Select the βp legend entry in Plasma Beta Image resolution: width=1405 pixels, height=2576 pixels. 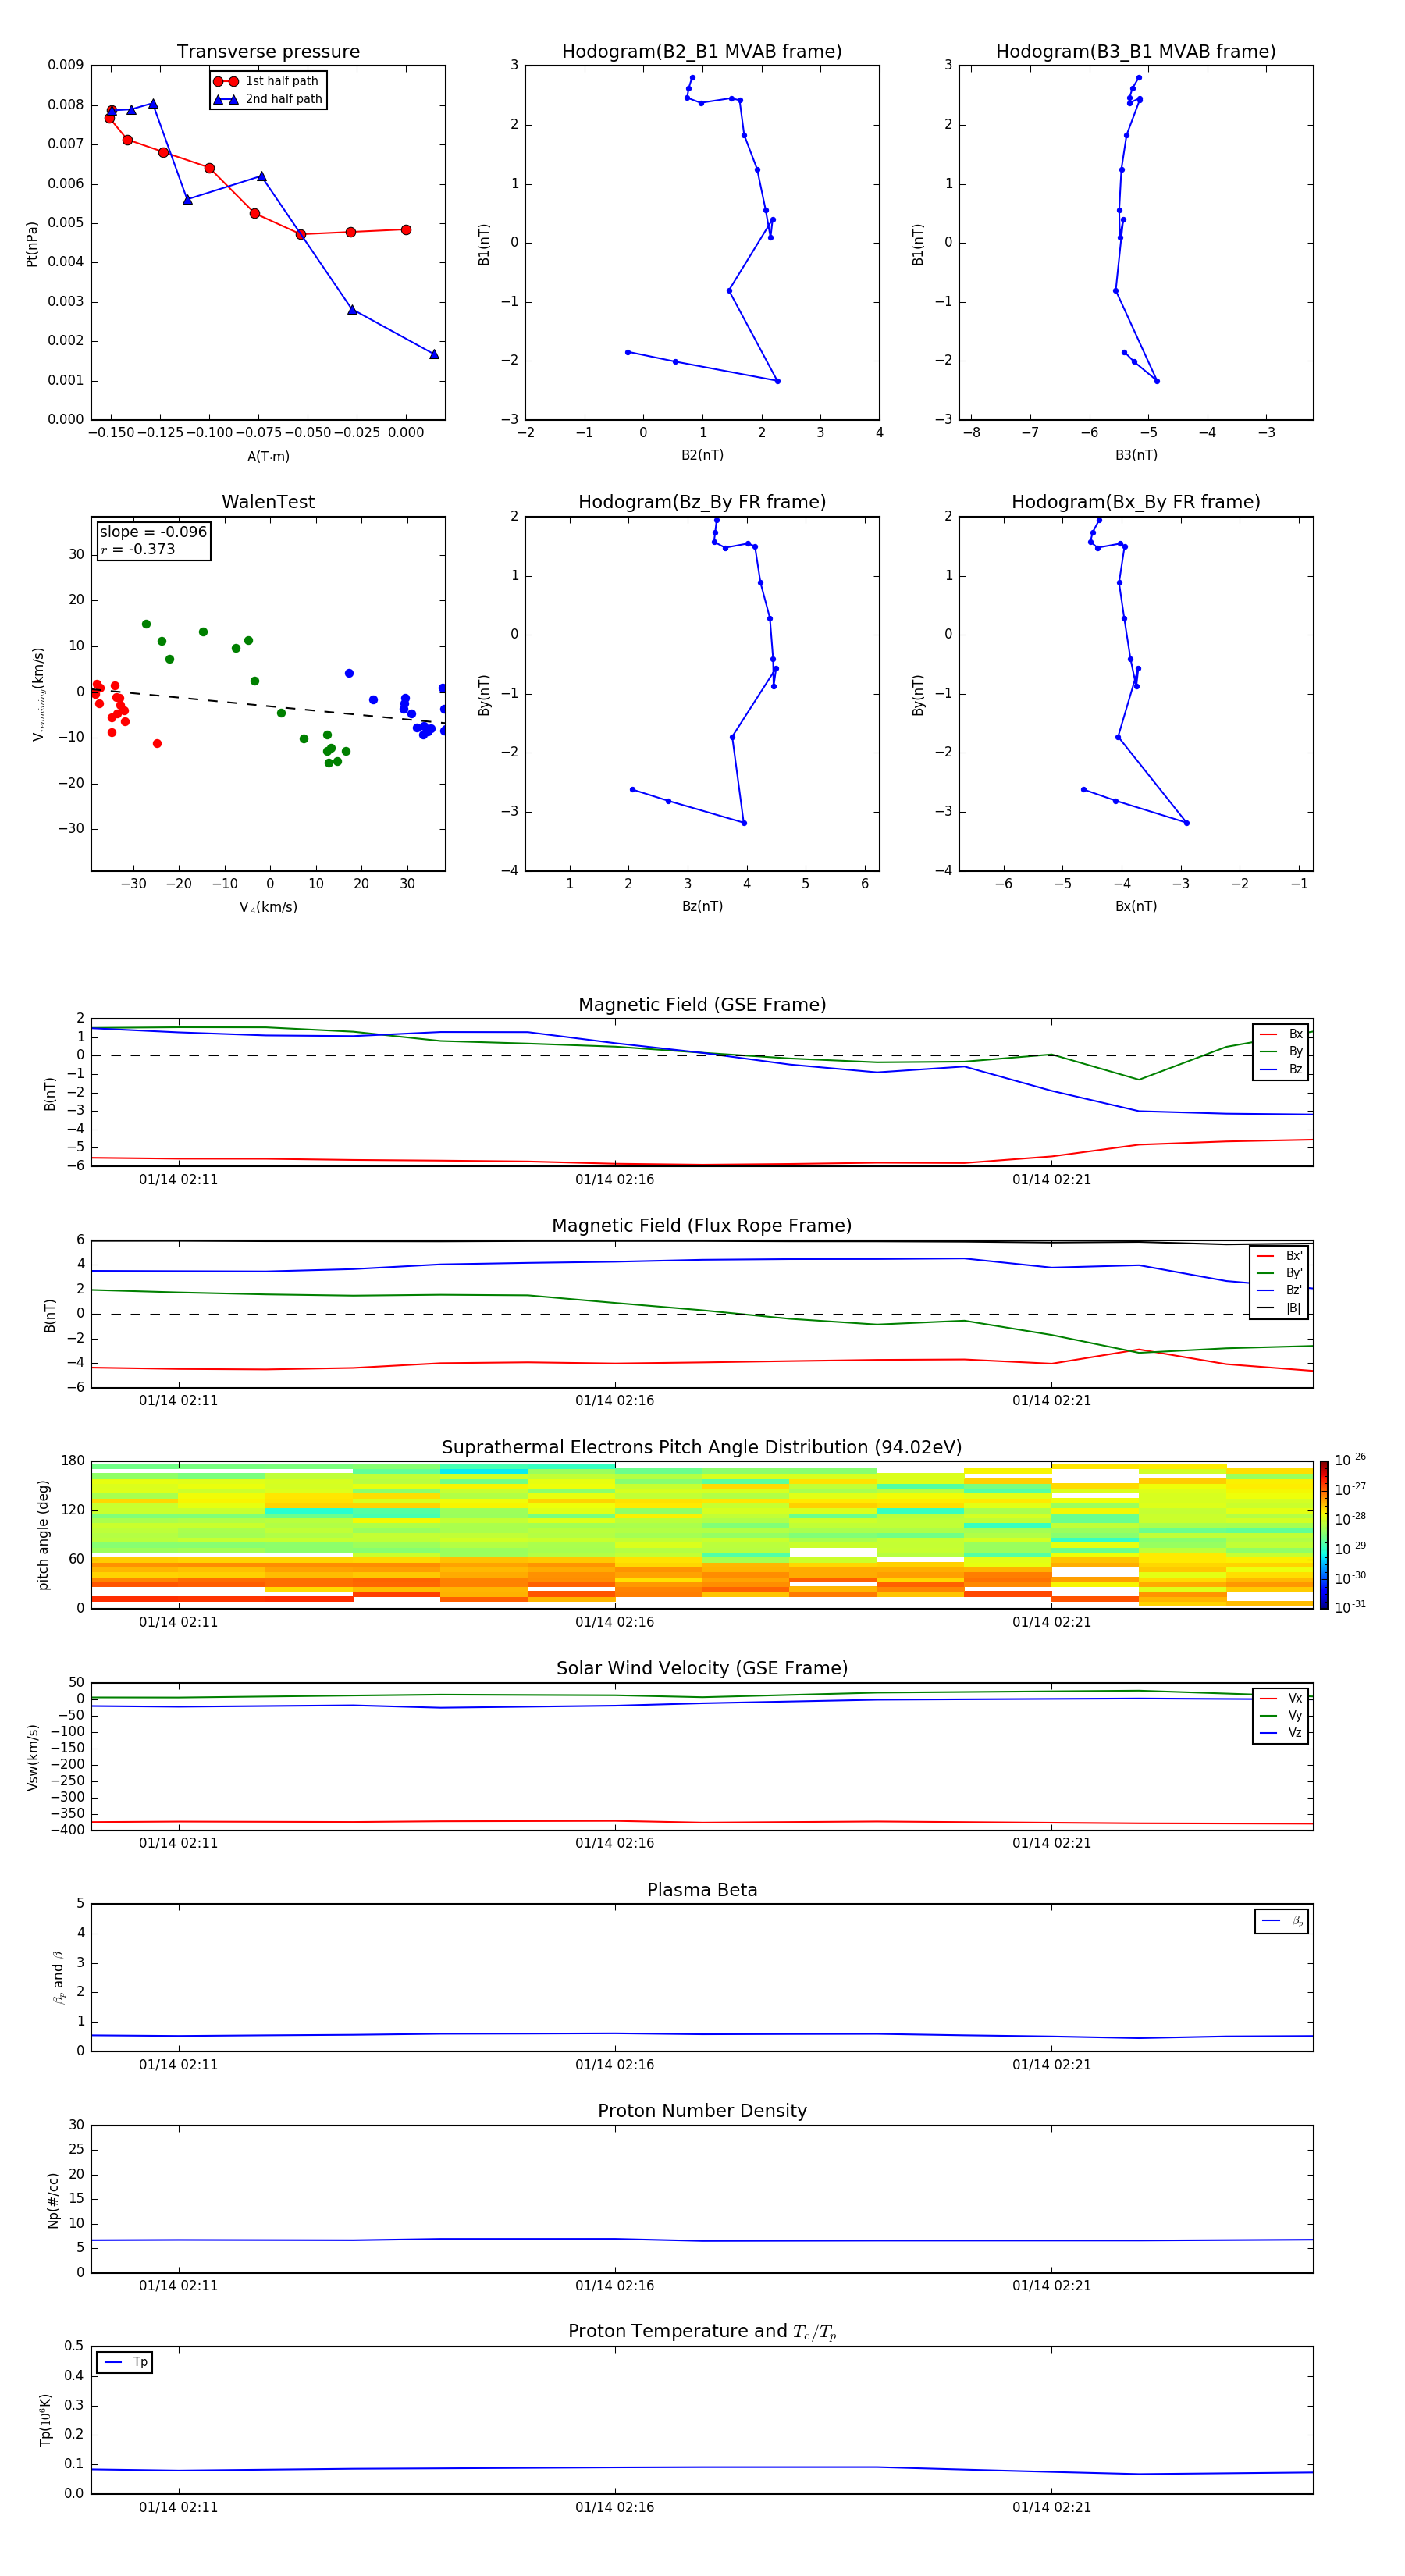coord(1282,1921)
